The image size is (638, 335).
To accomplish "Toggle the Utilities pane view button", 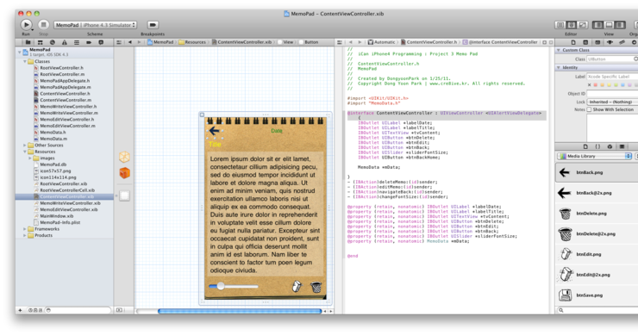I will (620, 25).
